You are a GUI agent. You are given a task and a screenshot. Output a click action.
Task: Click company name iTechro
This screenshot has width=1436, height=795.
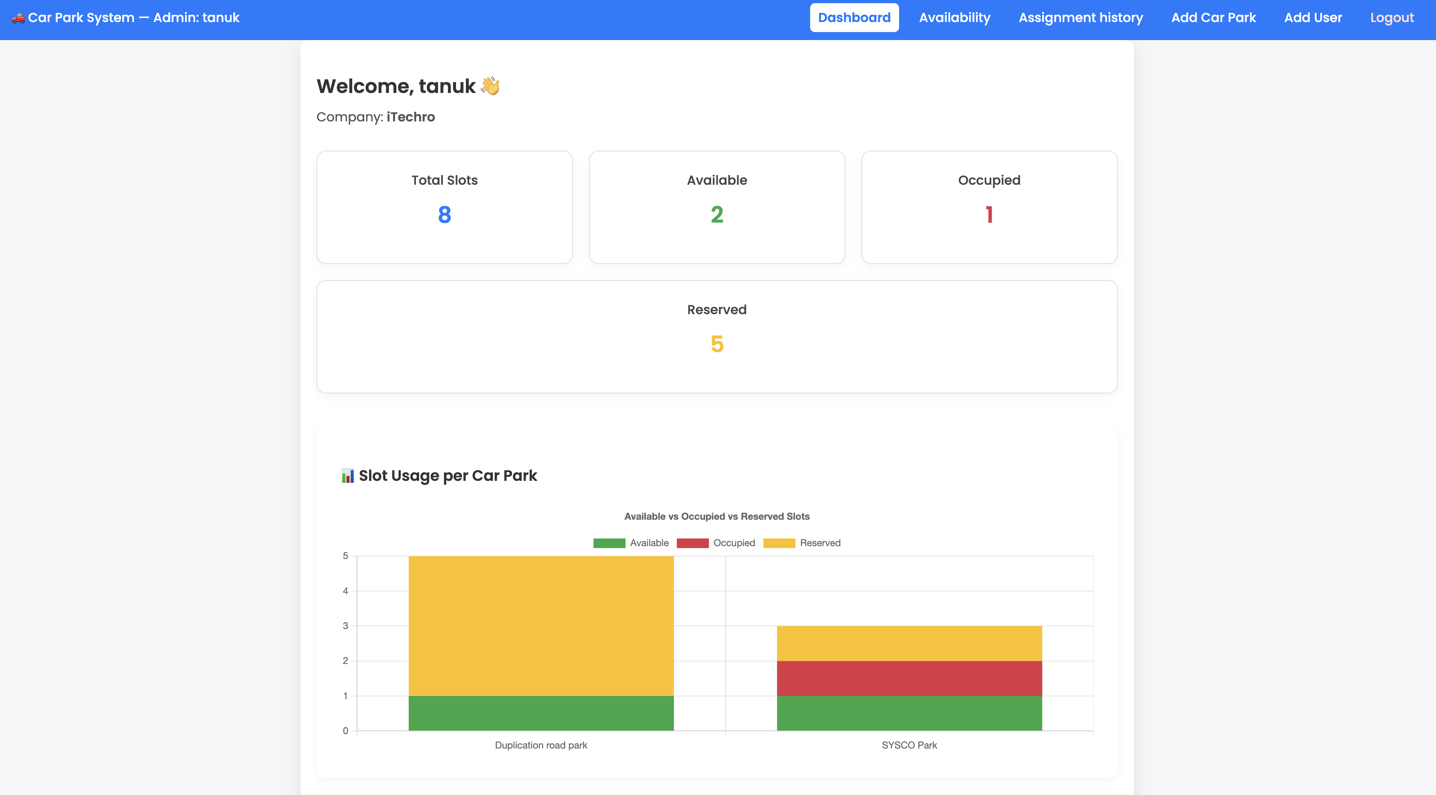tap(410, 117)
